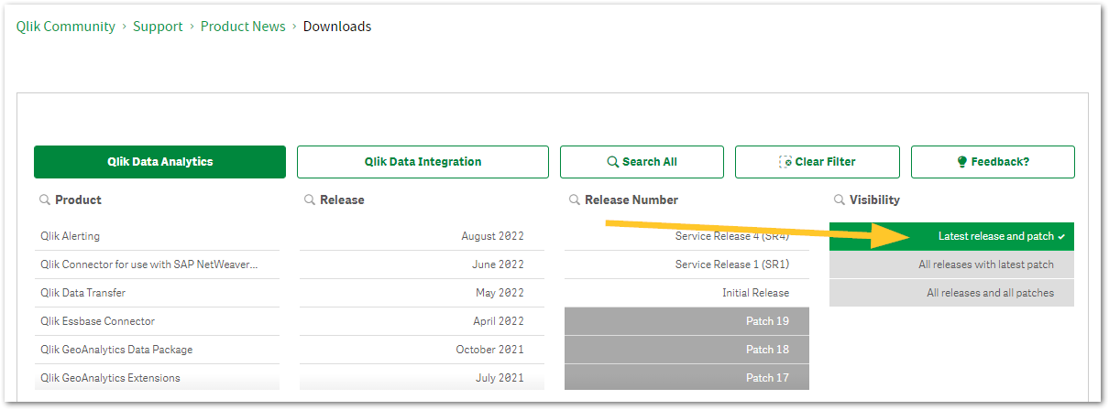Image resolution: width=1109 pixels, height=410 pixels.
Task: Select Qlik Connector for use with SAP NetWeaver
Action: [157, 264]
